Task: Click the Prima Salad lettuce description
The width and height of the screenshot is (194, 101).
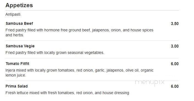Action: pos(67,93)
